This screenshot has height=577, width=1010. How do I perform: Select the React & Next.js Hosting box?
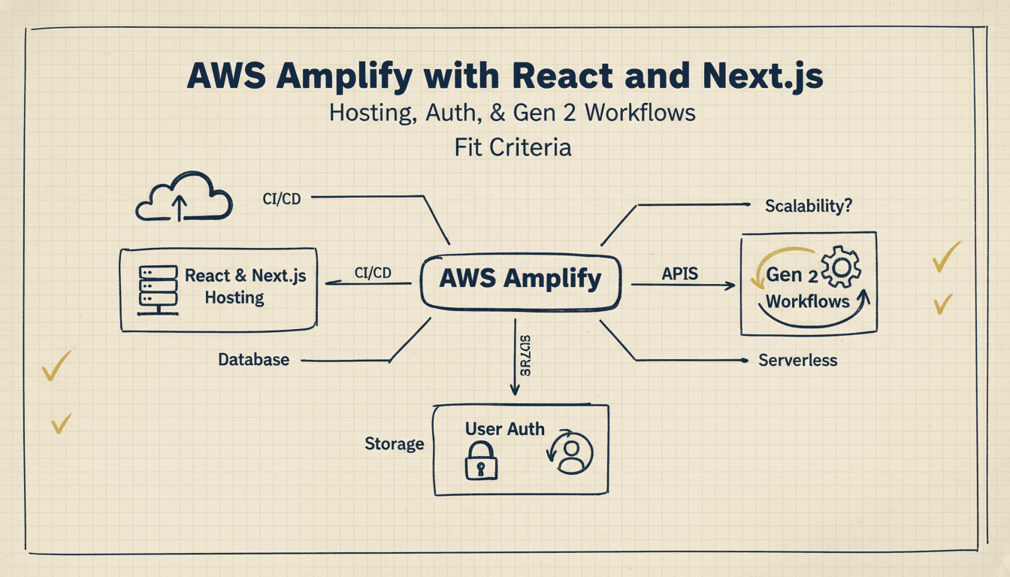pos(219,289)
